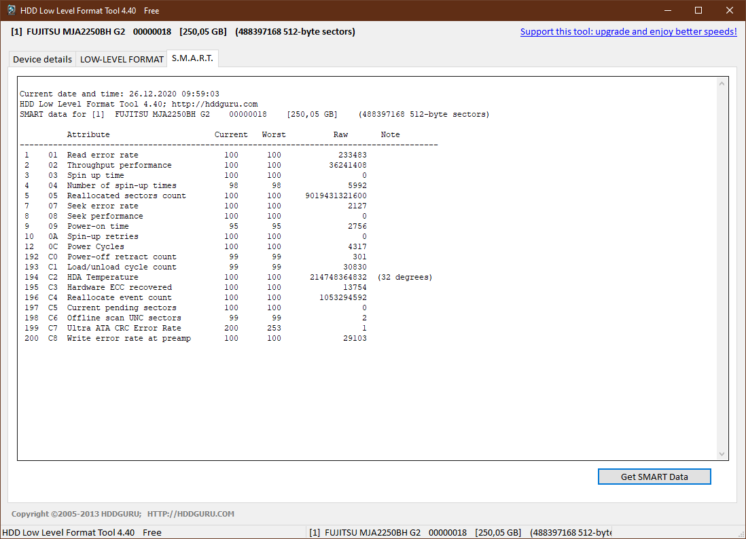Click the scroll down arrow in SMART panel
The height and width of the screenshot is (539, 746).
(x=722, y=454)
